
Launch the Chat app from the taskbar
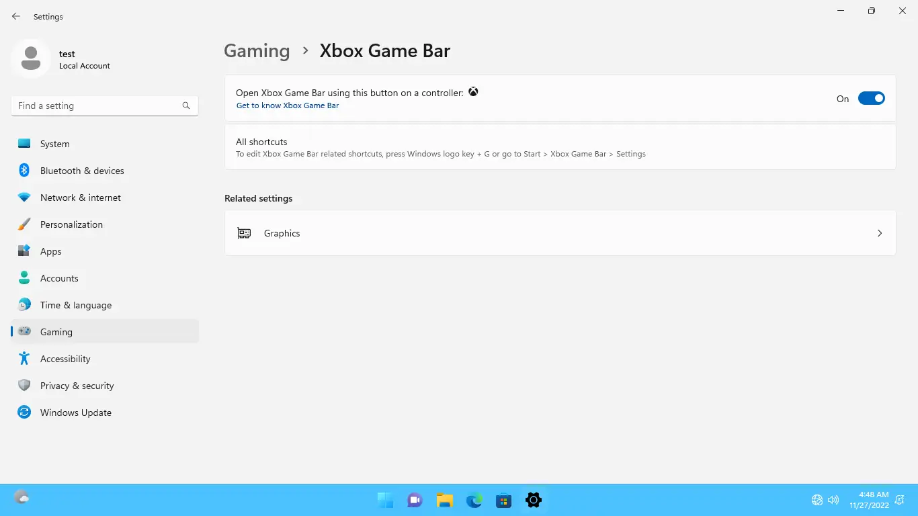pos(415,500)
